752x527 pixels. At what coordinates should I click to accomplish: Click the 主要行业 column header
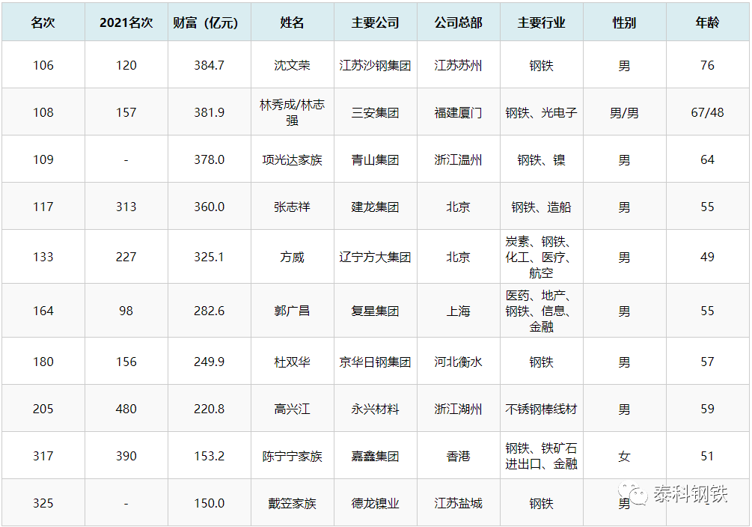tap(541, 22)
